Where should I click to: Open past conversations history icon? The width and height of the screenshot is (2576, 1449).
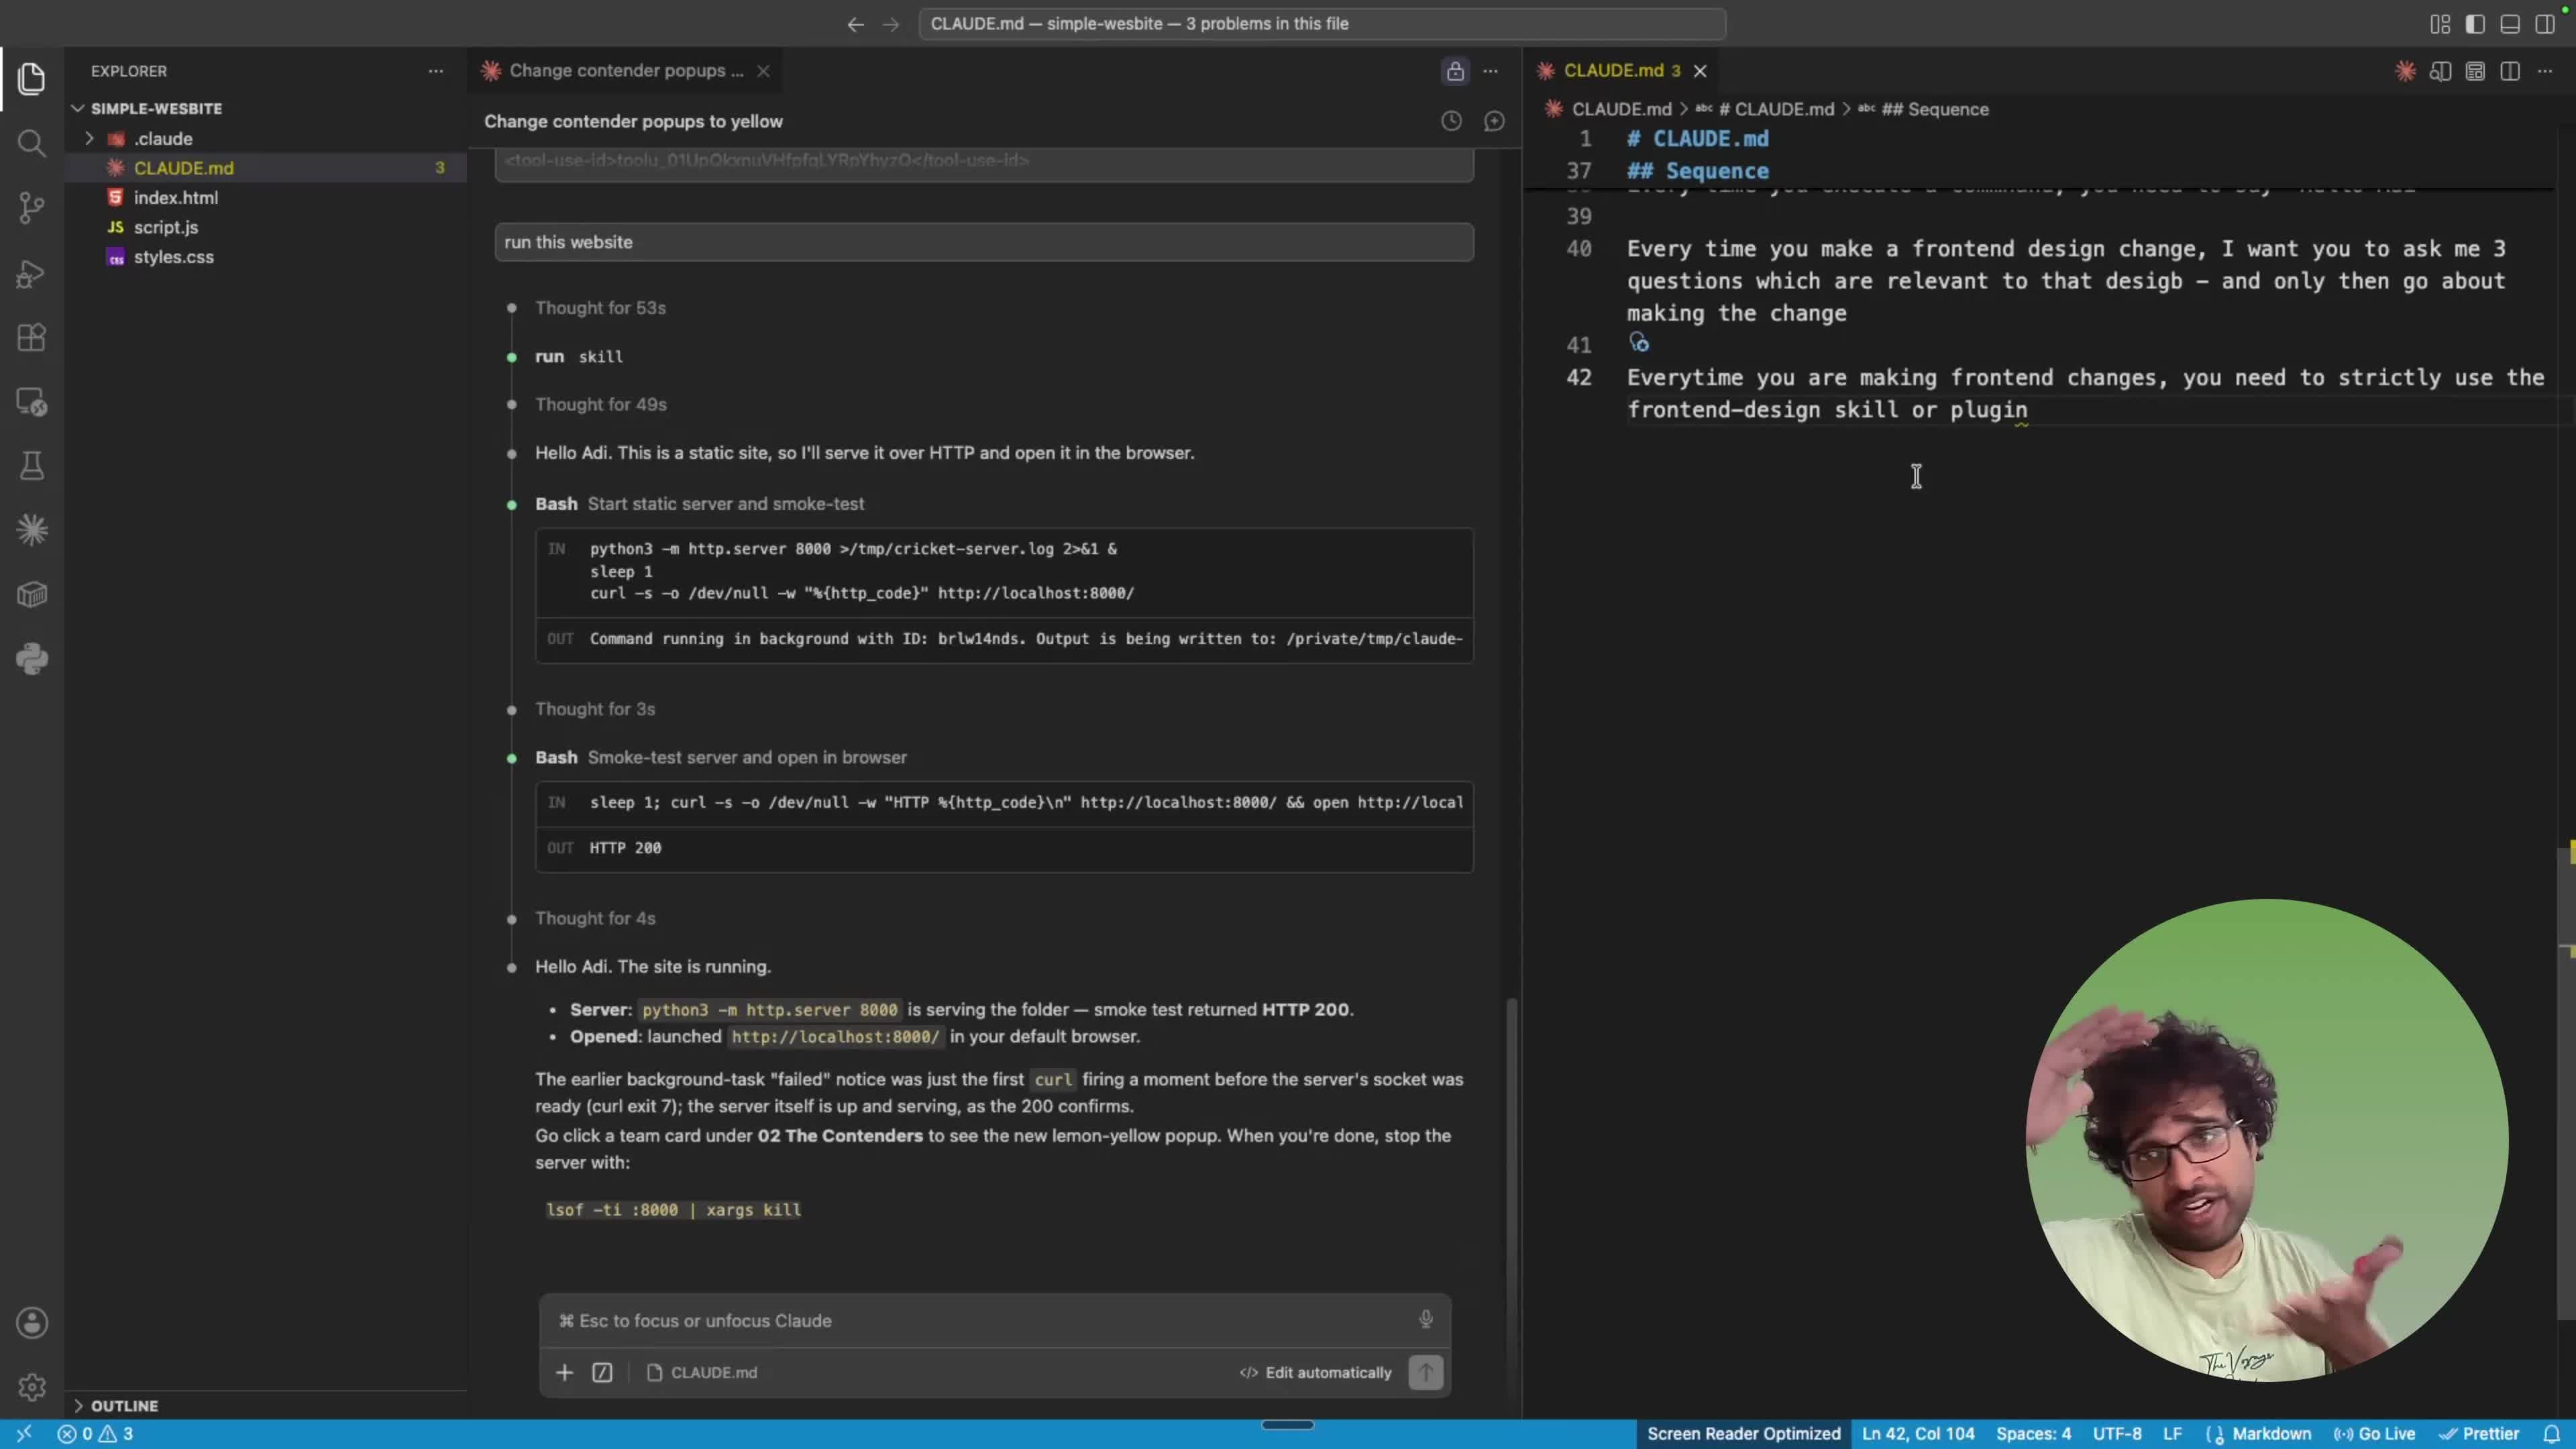[1451, 121]
